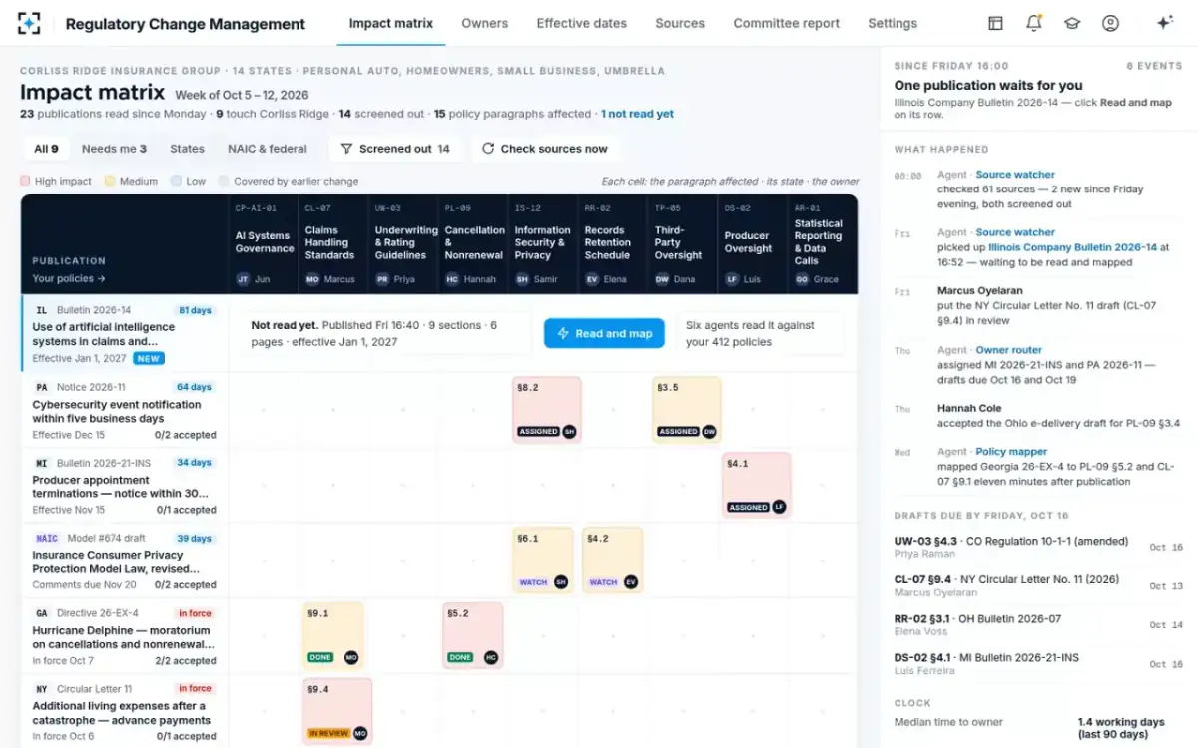Open the user account icon
The height and width of the screenshot is (748, 1198).
point(1110,23)
